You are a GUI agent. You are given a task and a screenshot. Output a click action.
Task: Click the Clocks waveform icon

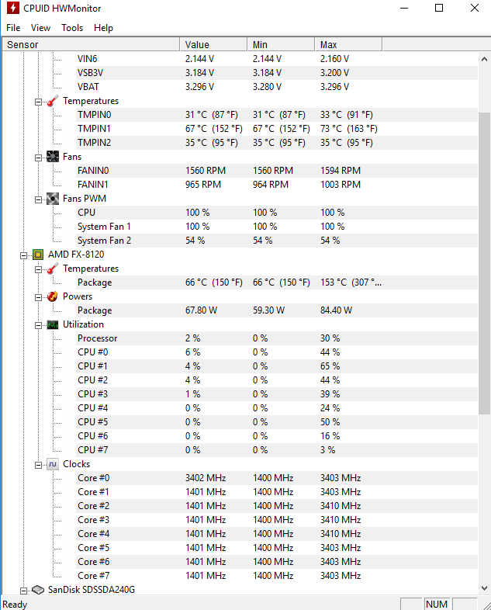point(52,464)
